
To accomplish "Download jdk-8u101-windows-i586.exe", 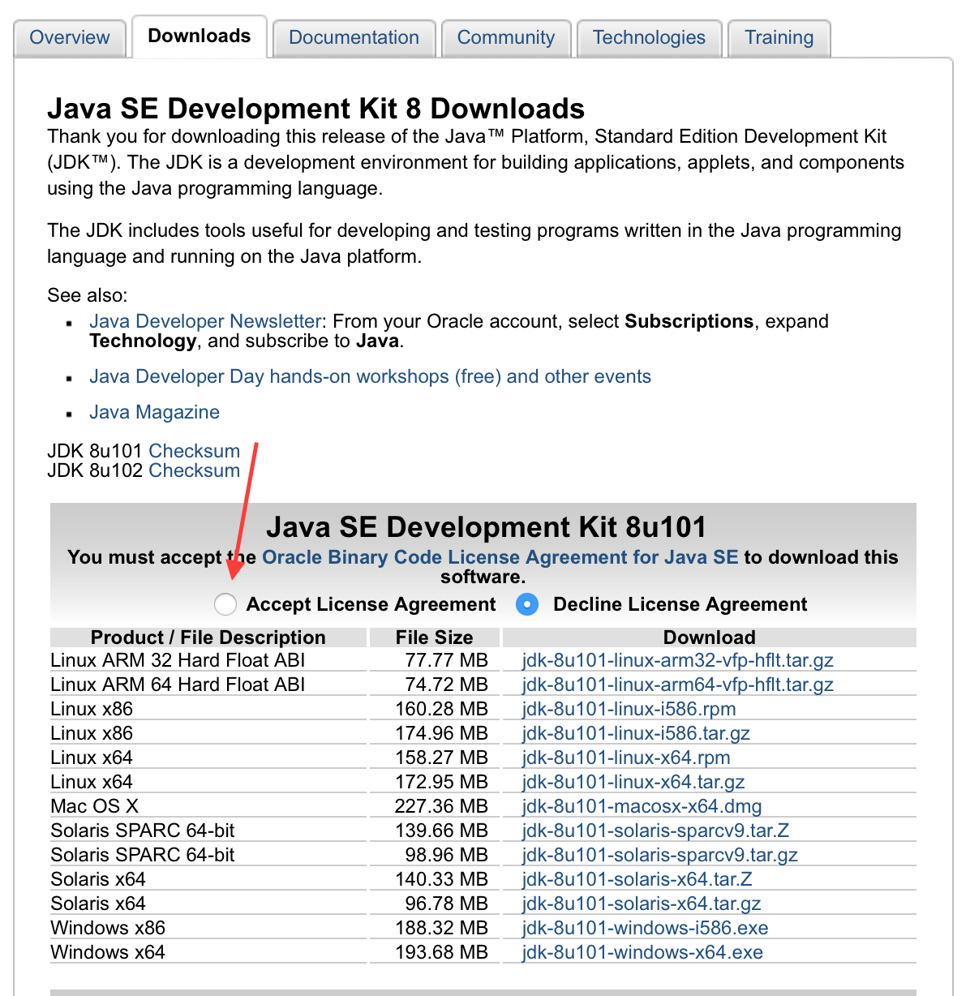I will click(x=646, y=928).
